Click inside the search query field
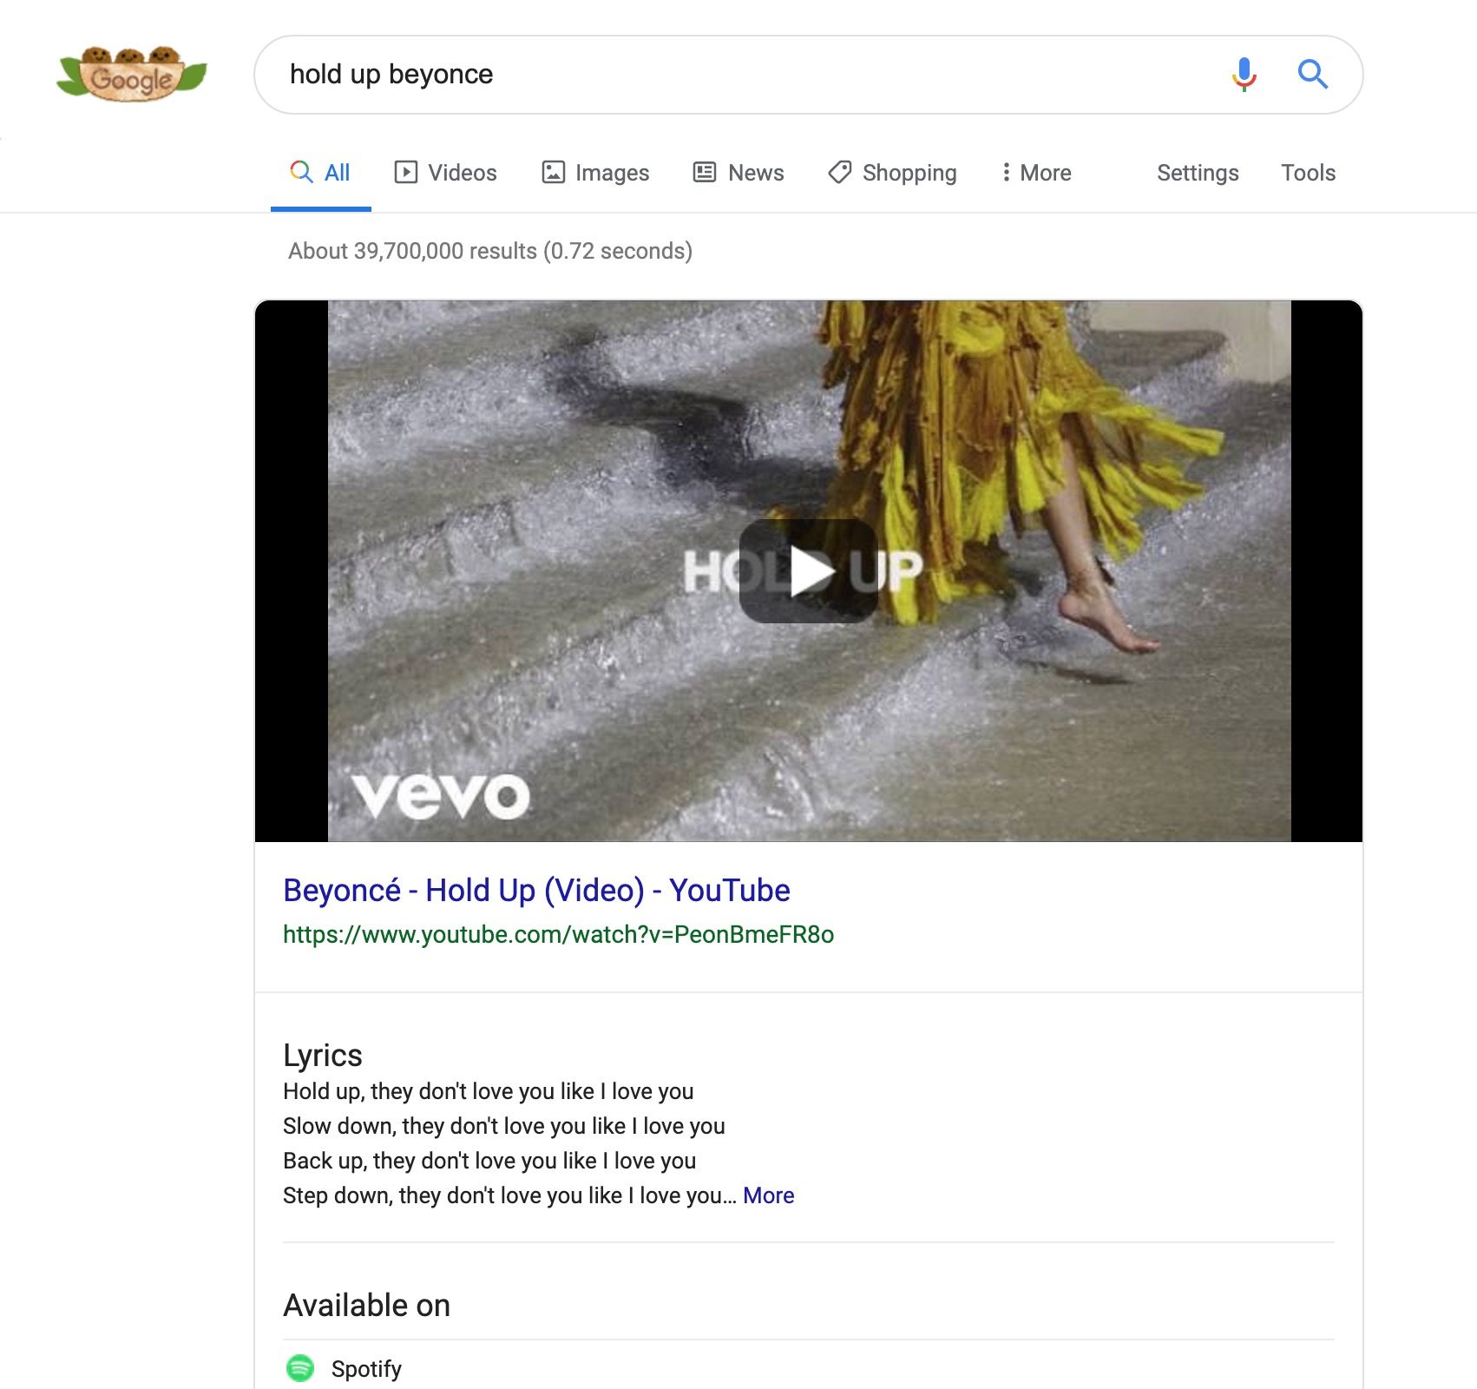 [607, 74]
